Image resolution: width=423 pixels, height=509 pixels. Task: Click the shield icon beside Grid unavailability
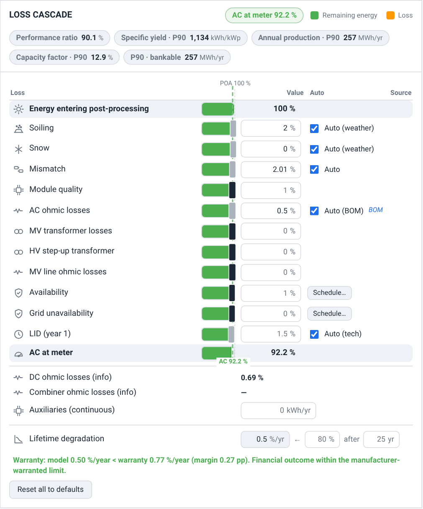(x=18, y=314)
